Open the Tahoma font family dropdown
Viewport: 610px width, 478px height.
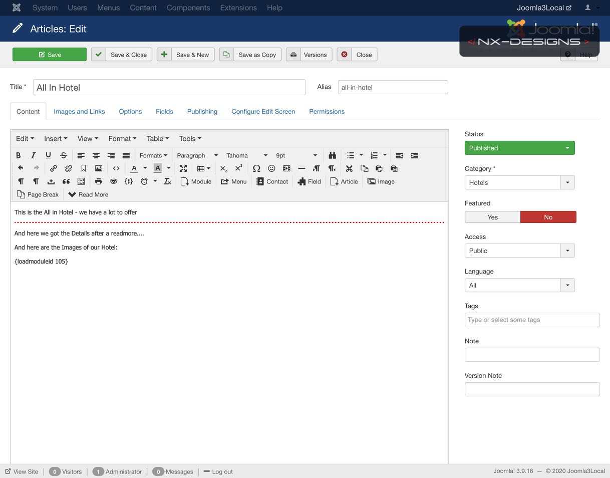247,155
